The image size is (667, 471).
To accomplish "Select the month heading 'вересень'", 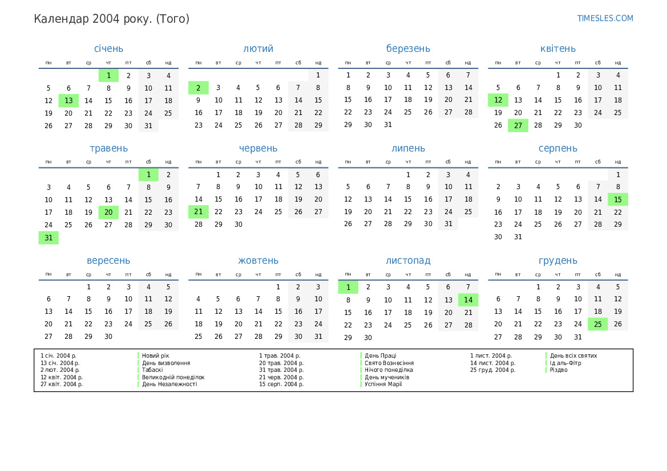I will click(x=108, y=260).
